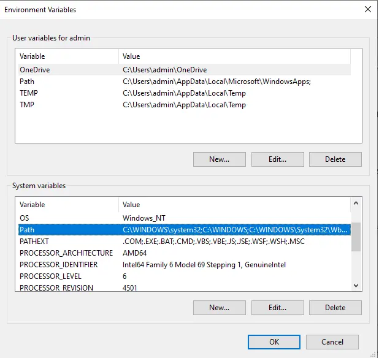Edit the selected System variable
379x358 pixels.
pos(277,307)
